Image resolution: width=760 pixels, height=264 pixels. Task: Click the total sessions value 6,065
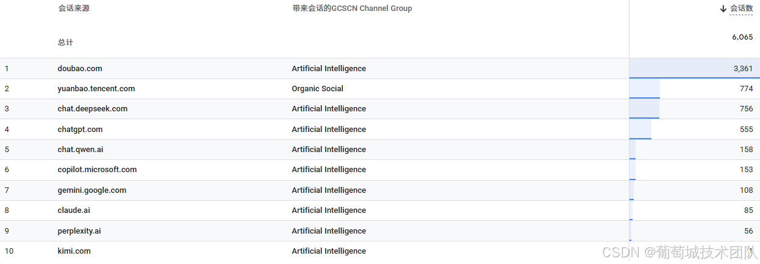coord(742,37)
